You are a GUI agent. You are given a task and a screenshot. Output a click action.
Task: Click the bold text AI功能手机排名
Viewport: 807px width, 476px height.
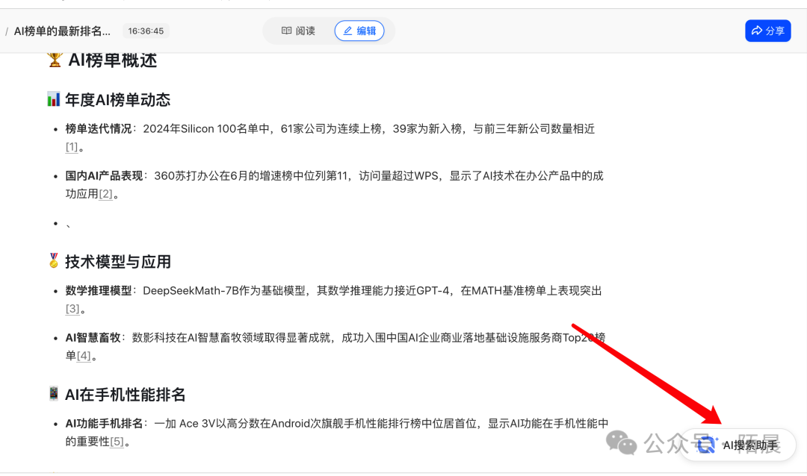[104, 424]
